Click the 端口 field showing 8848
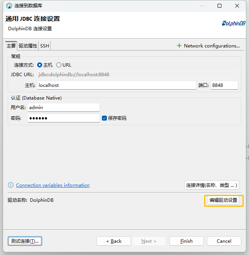Screen dimensions: 249x255 pyautogui.click(x=224, y=85)
